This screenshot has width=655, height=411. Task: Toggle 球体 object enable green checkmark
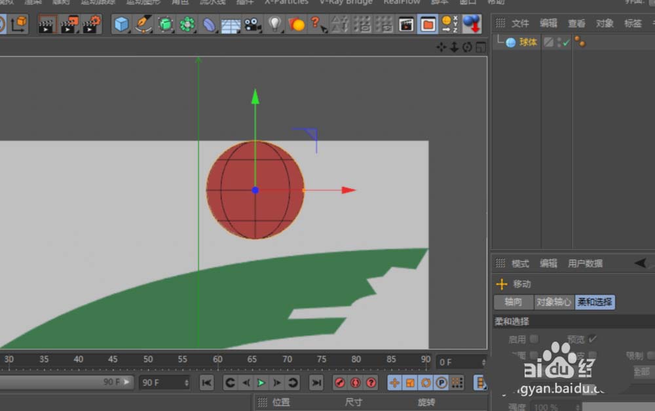click(x=565, y=43)
